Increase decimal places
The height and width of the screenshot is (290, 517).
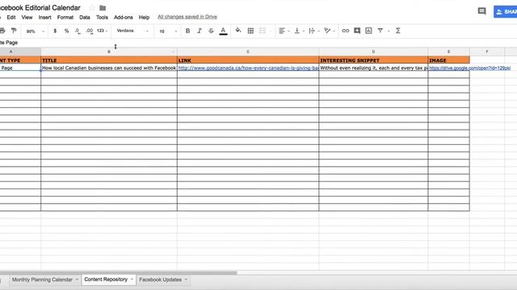[89, 31]
